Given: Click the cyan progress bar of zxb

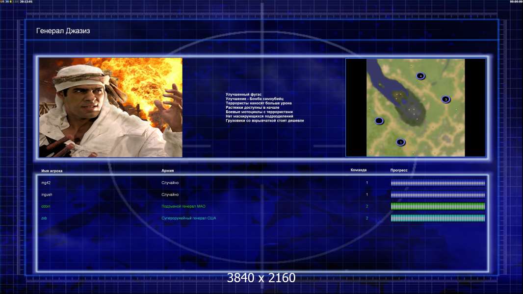Looking at the screenshot, I should click(x=438, y=218).
